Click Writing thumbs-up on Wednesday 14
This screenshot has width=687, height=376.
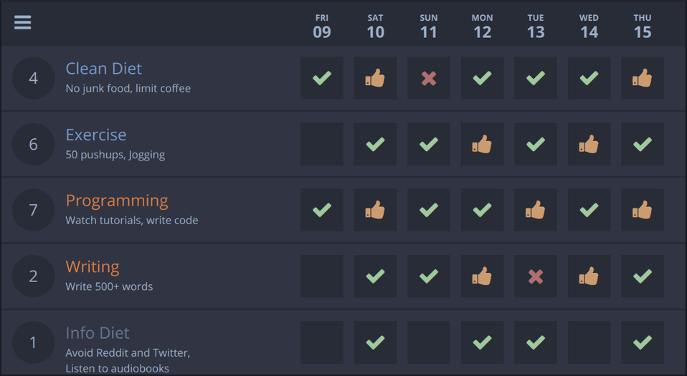(x=589, y=276)
